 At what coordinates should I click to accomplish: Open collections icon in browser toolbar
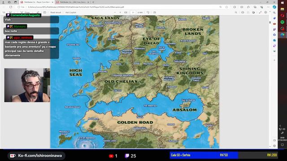click(x=255, y=7)
